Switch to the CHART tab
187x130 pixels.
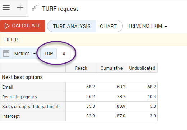coord(109,26)
